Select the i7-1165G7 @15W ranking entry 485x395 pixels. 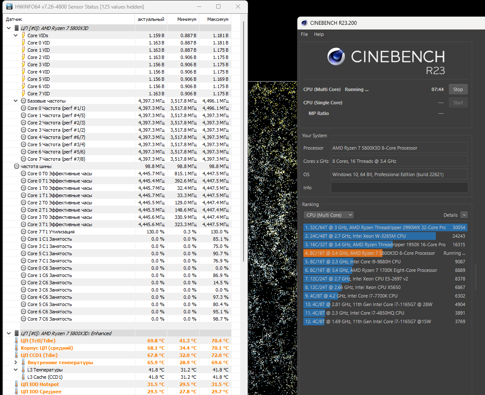385,321
